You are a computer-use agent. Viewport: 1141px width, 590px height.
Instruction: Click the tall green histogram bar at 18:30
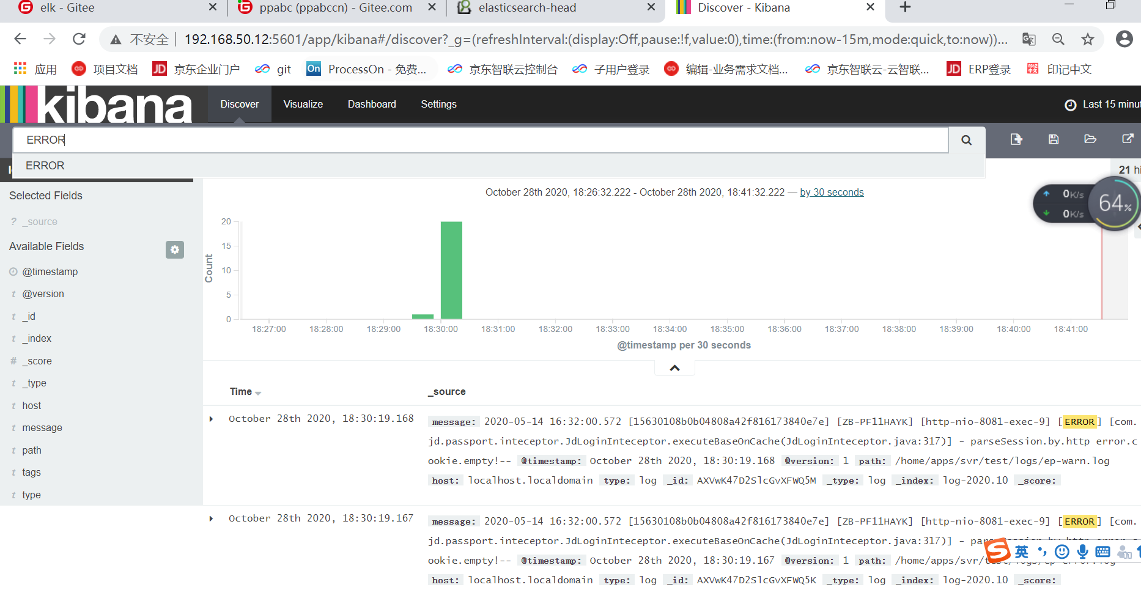(451, 270)
